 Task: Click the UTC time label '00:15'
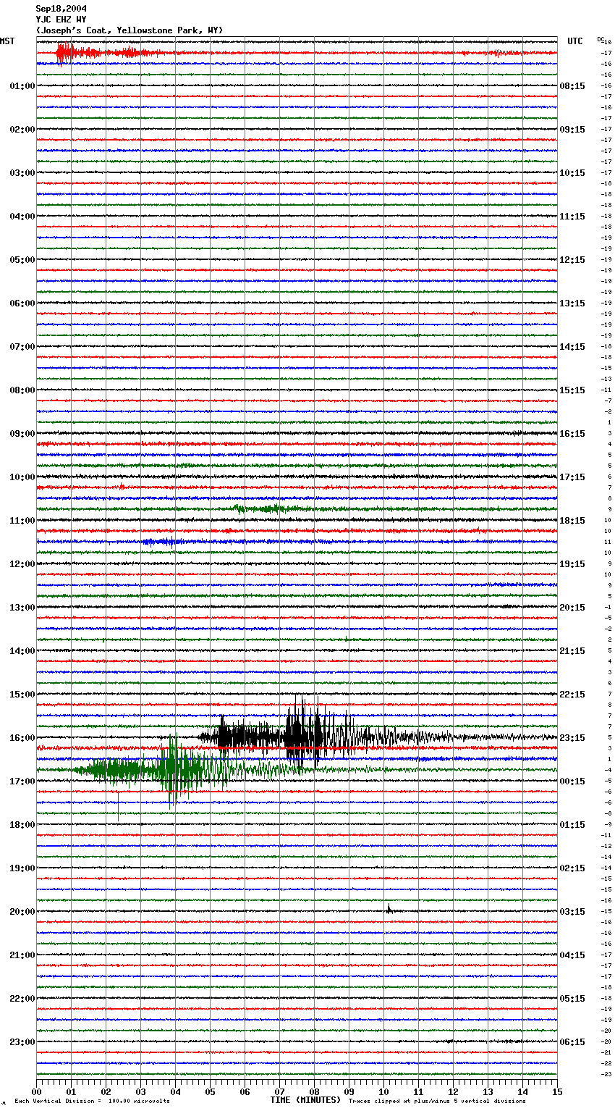(x=572, y=781)
